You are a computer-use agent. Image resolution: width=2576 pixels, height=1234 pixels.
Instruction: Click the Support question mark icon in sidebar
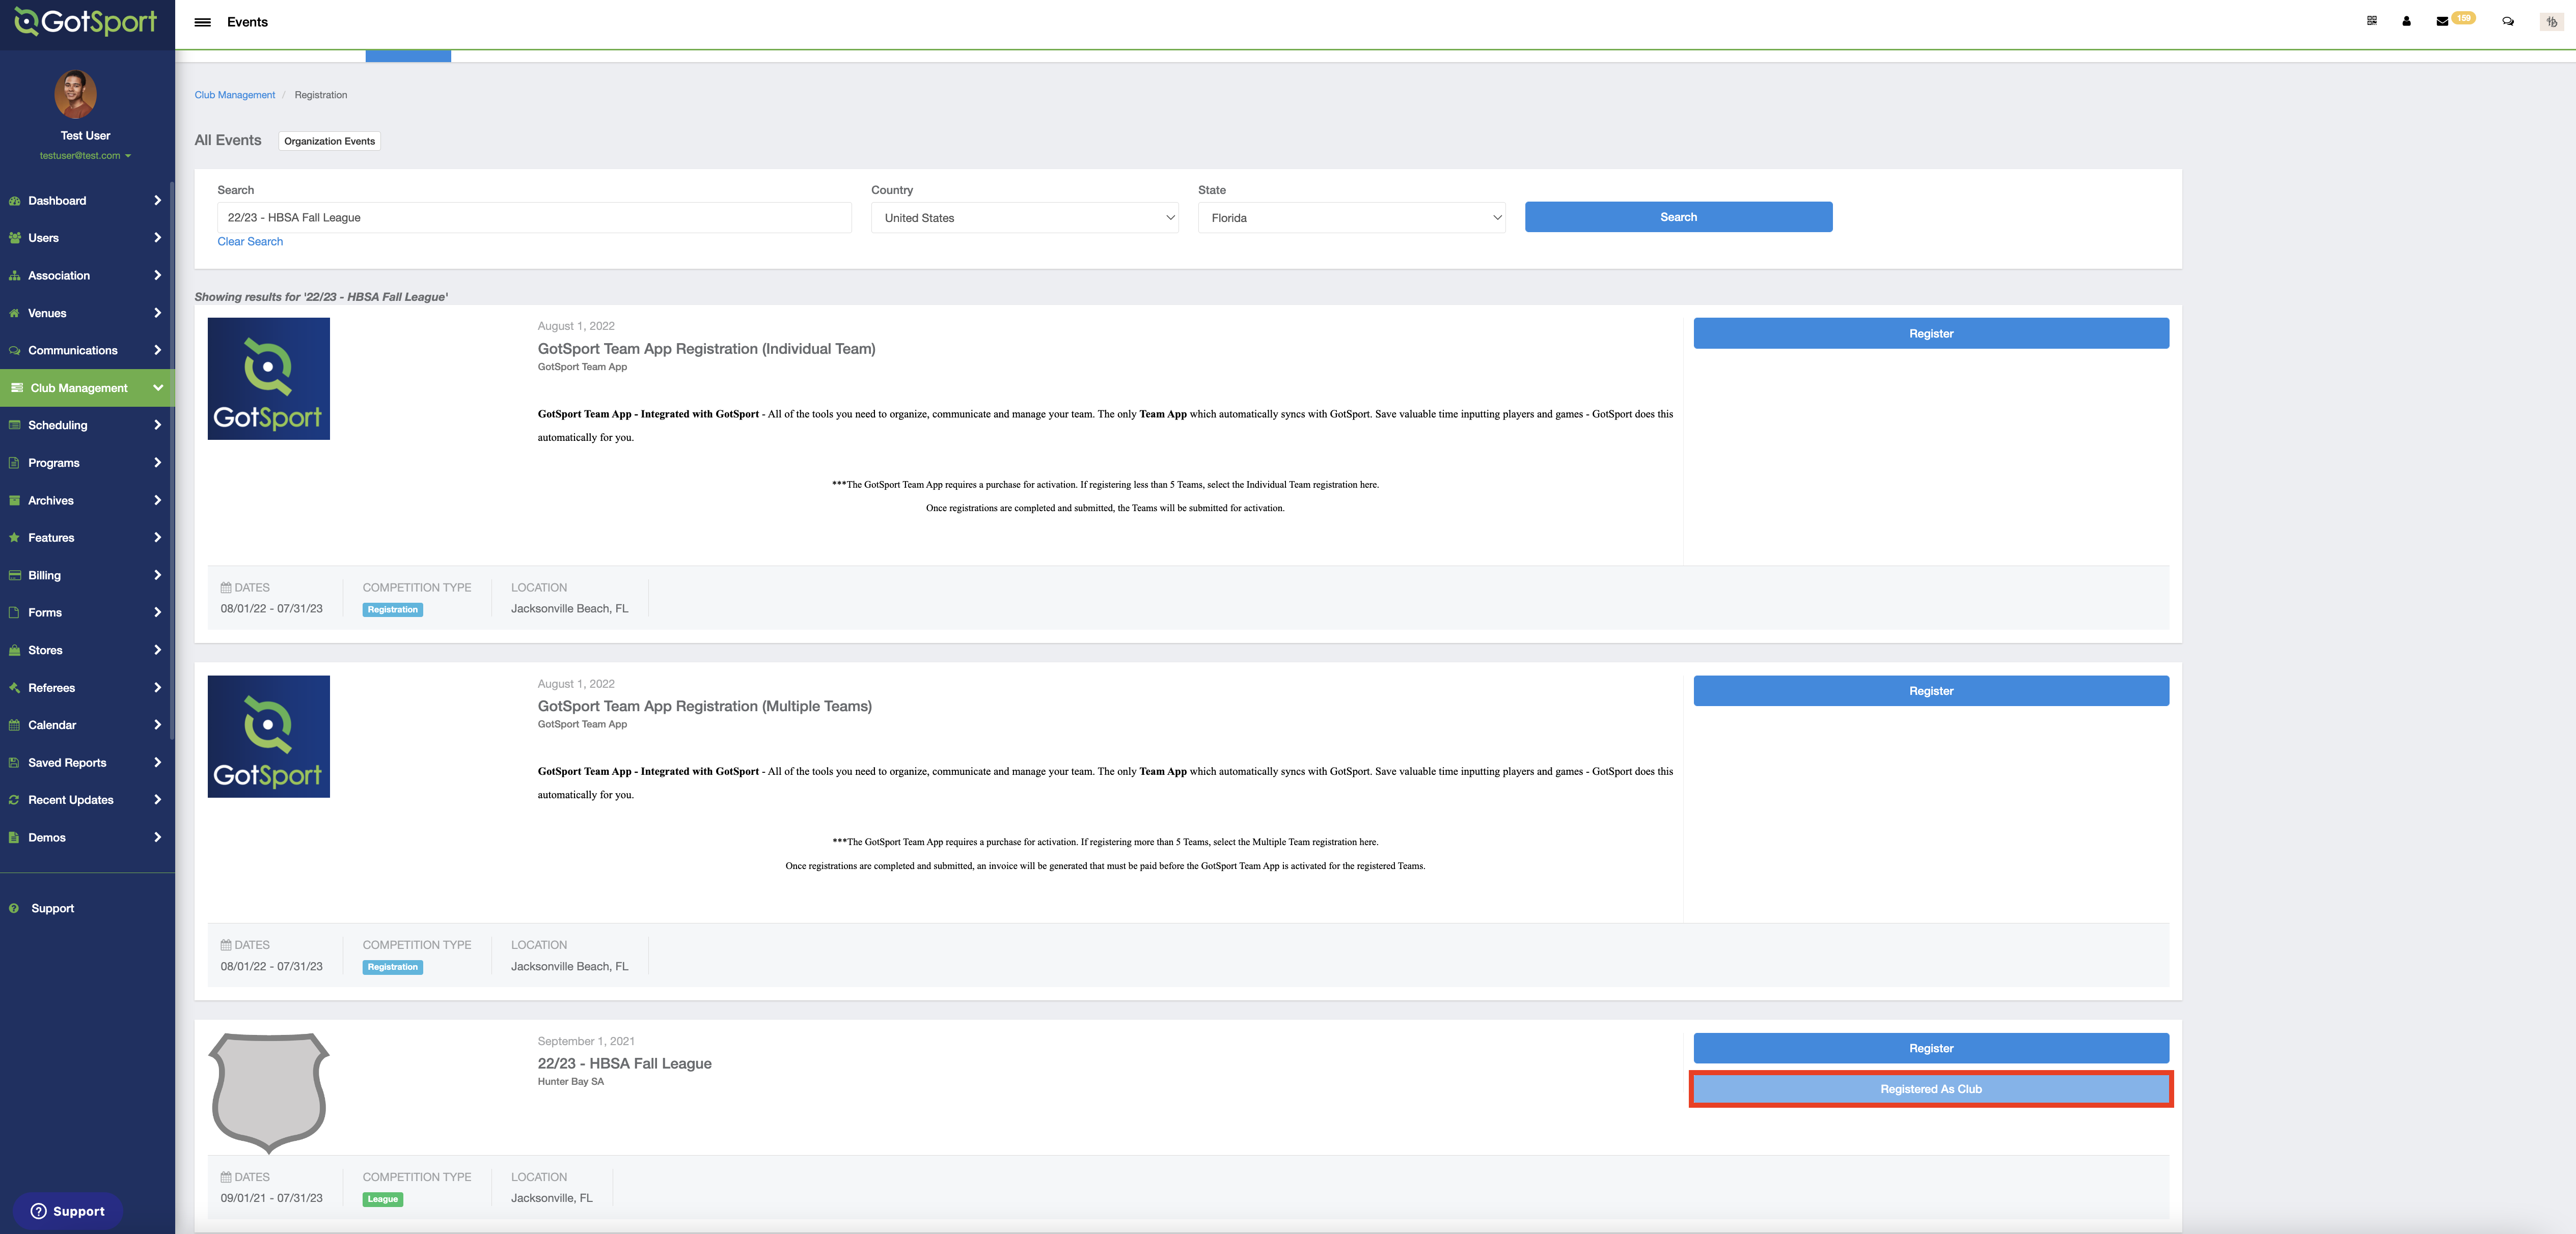click(14, 908)
